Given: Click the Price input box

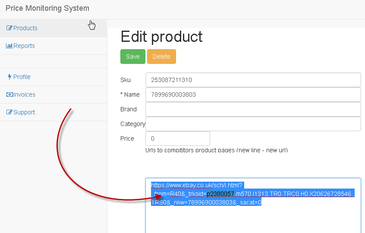Looking at the screenshot, I should click(x=178, y=139).
